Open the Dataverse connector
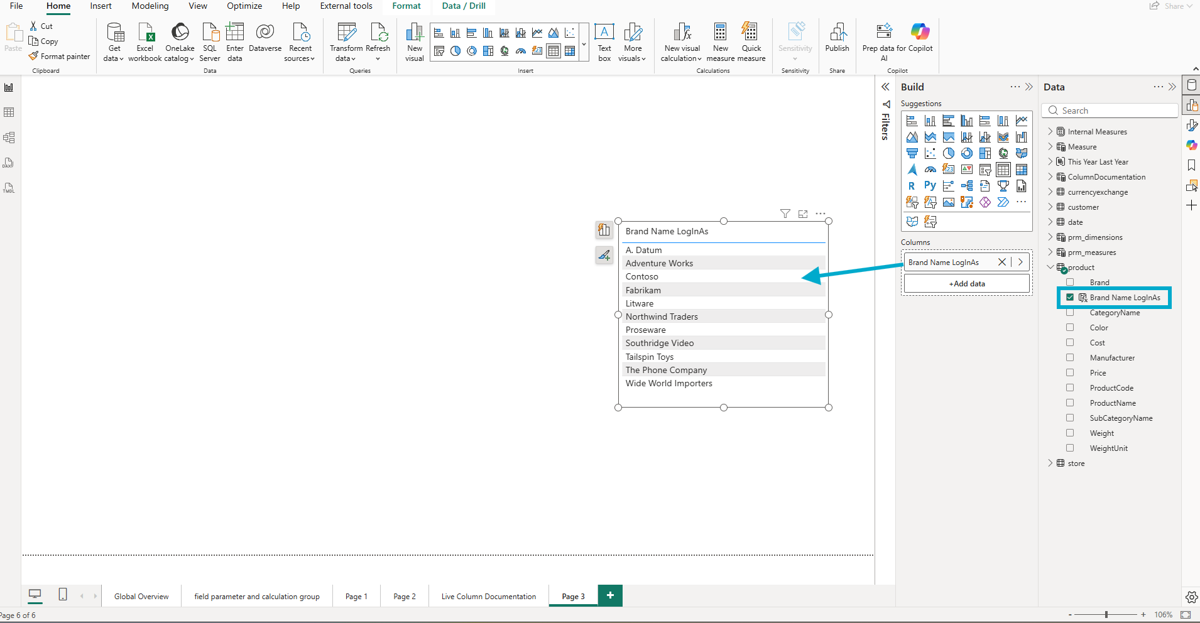Viewport: 1200px width, 623px height. click(x=265, y=38)
